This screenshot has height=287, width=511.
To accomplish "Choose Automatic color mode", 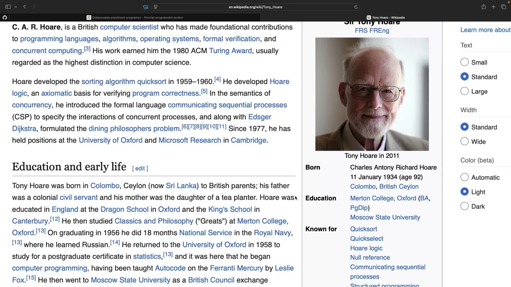I will click(464, 177).
